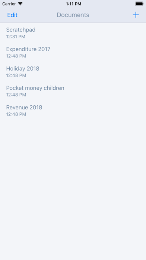The image size is (146, 260).
Task: Tap the timestamp under Pocket money children
Action: 16,95
